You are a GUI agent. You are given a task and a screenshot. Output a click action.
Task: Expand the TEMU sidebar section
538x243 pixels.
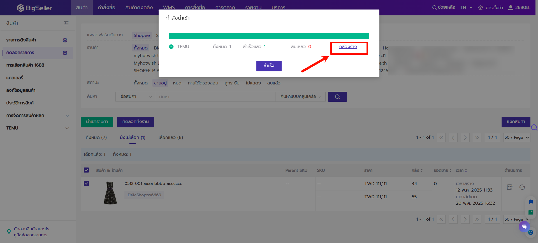click(67, 128)
